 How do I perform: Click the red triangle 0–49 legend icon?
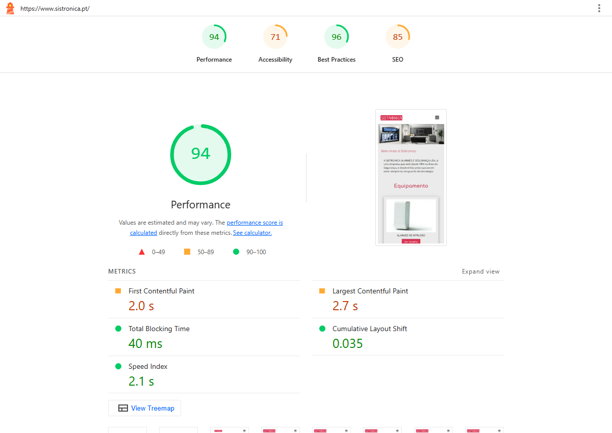pos(142,252)
